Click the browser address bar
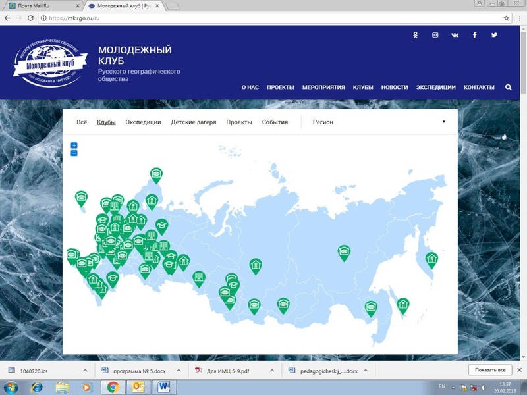 [x=263, y=18]
